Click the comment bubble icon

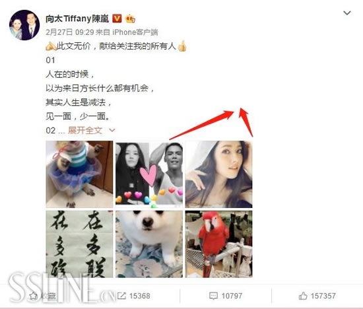(x=213, y=296)
